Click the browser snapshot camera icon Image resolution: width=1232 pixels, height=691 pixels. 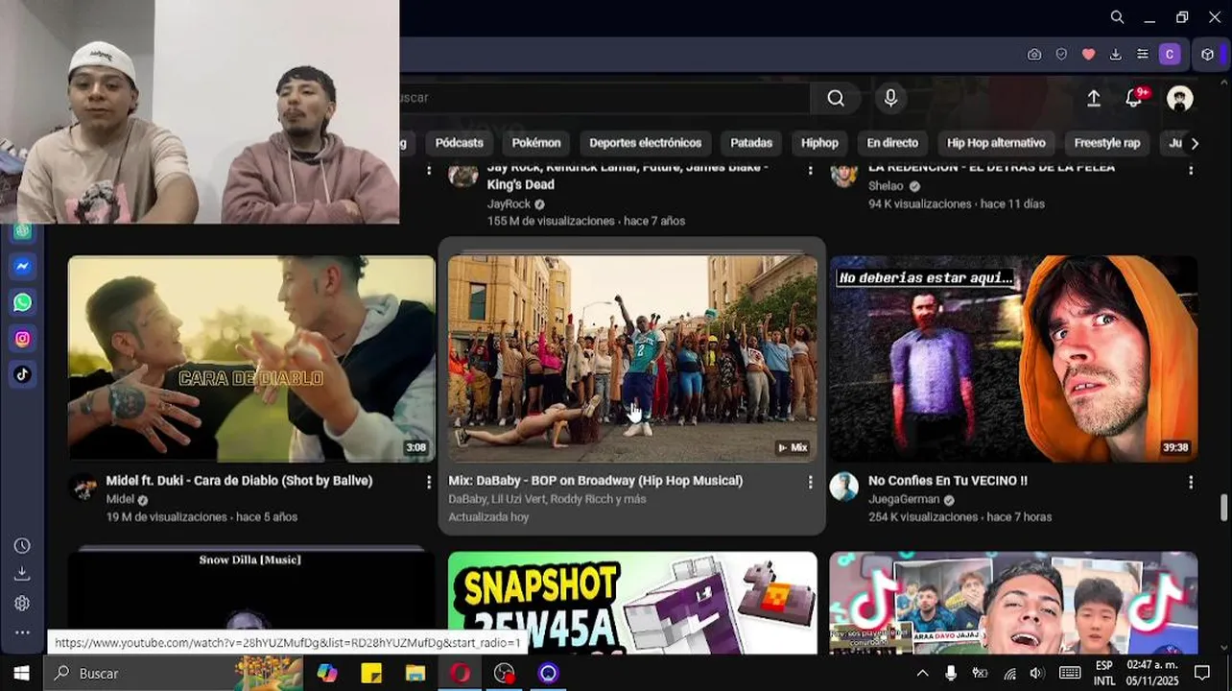coord(1034,55)
